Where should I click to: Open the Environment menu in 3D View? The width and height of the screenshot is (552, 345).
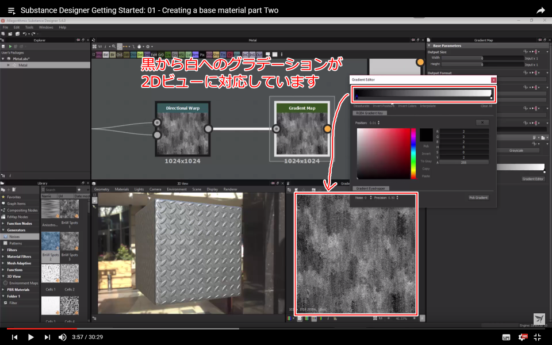[177, 189]
